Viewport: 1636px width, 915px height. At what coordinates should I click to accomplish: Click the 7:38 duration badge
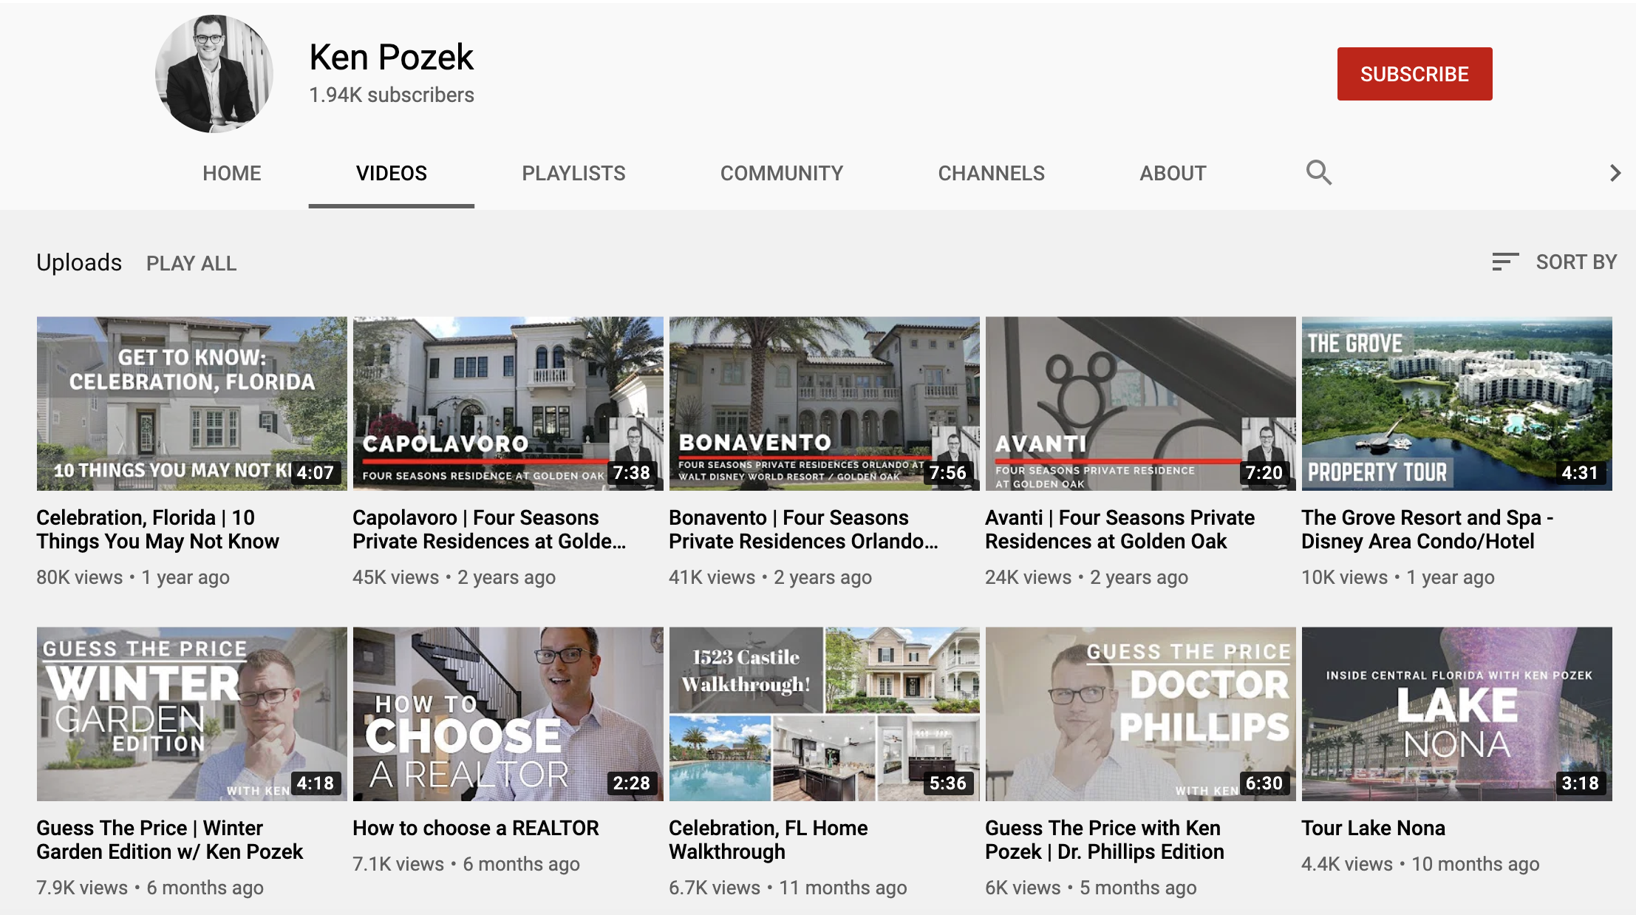coord(632,472)
